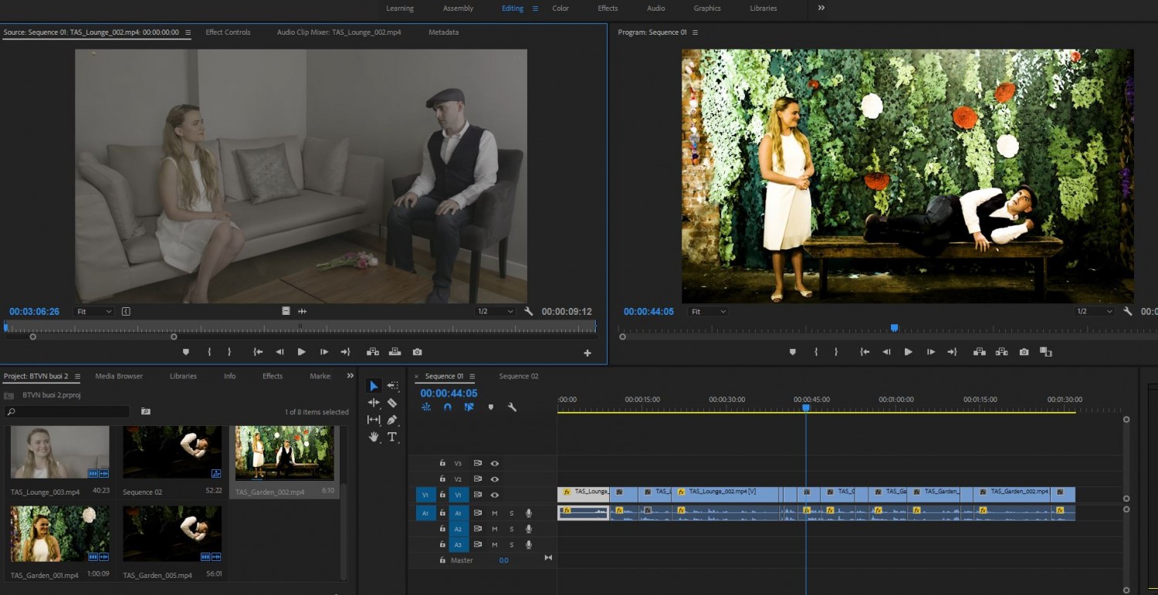The height and width of the screenshot is (595, 1158).
Task: Open timeline wrench settings icon
Action: [x=511, y=407]
